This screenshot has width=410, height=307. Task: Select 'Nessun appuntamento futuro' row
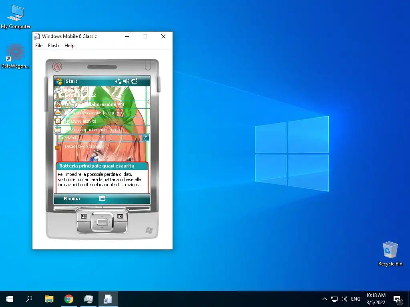(x=102, y=130)
